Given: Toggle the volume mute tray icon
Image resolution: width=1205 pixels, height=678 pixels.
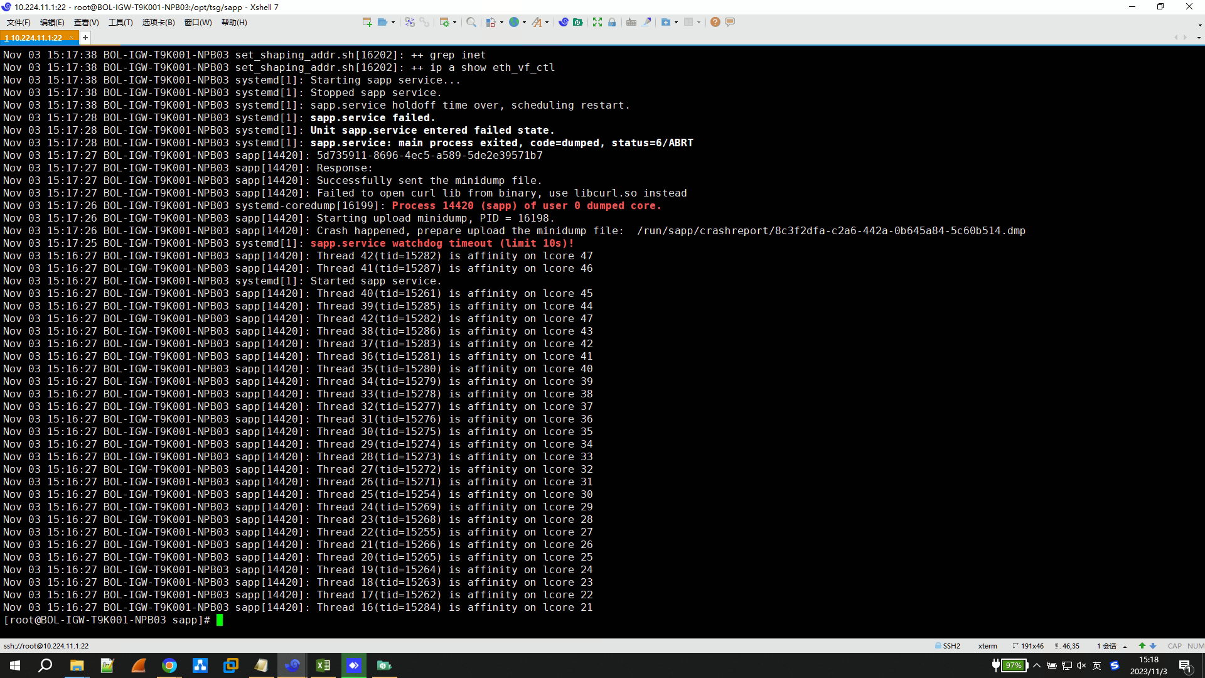Looking at the screenshot, I should click(x=1081, y=665).
